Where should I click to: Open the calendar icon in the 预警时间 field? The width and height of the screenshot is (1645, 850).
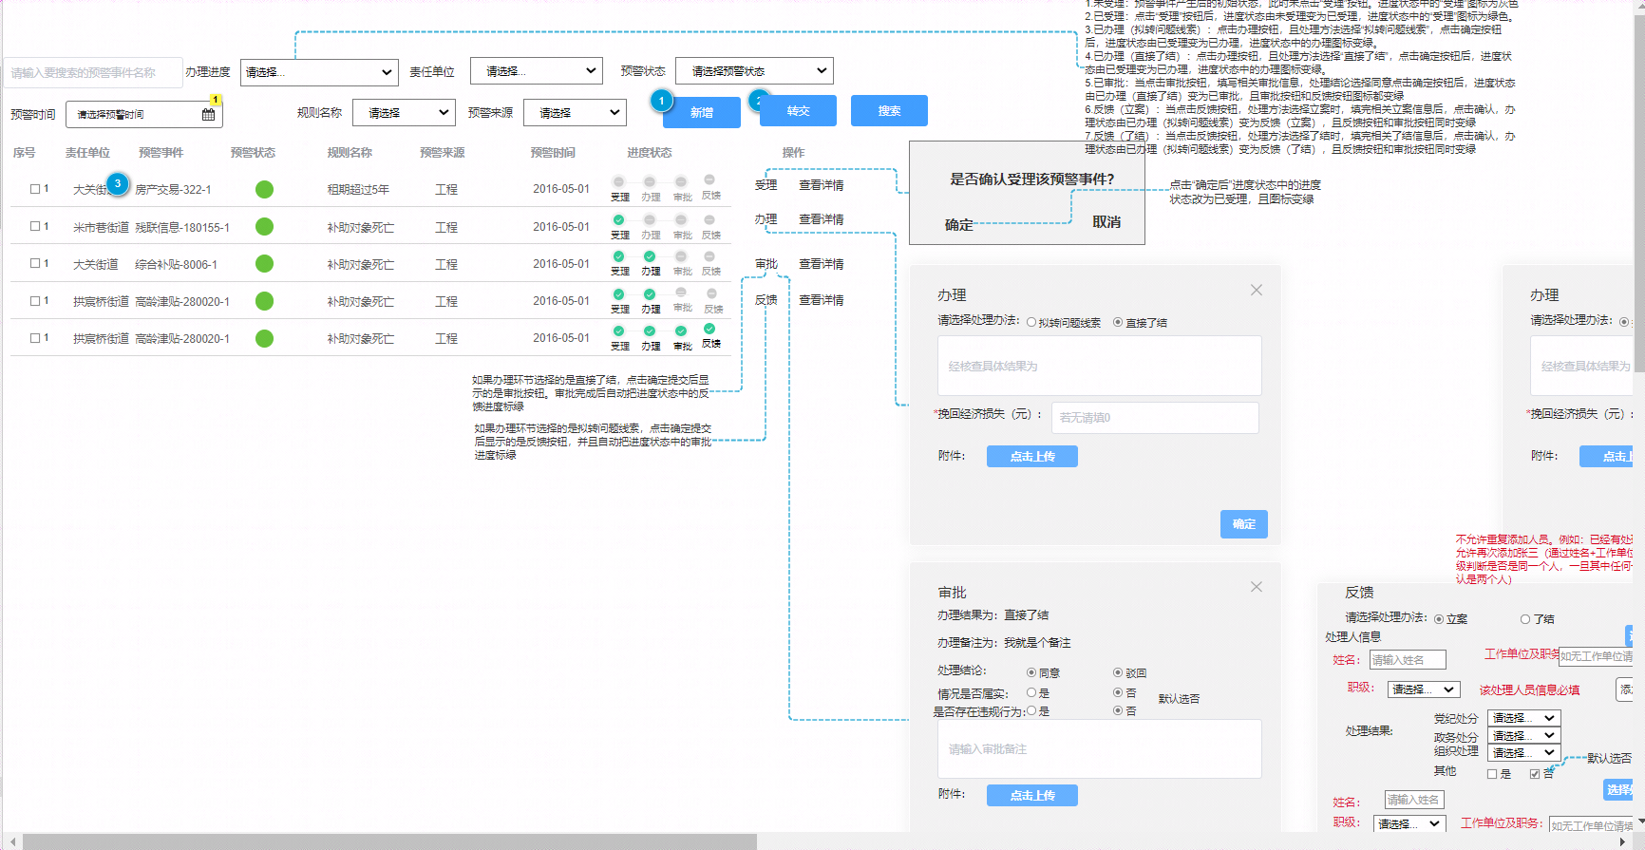tap(208, 114)
